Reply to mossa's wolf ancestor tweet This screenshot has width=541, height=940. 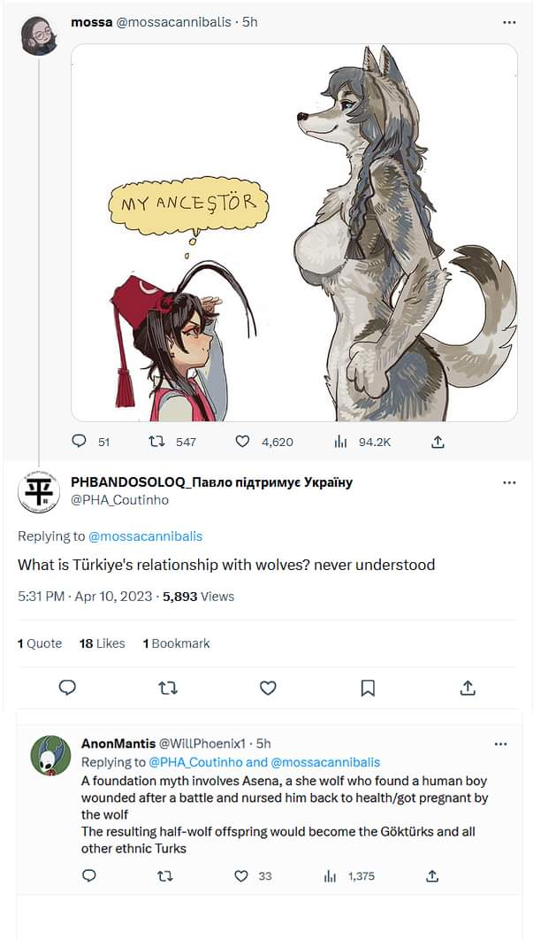coord(80,441)
